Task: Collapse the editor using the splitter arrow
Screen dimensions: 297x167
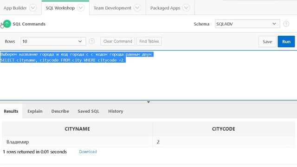Action: coord(148,102)
